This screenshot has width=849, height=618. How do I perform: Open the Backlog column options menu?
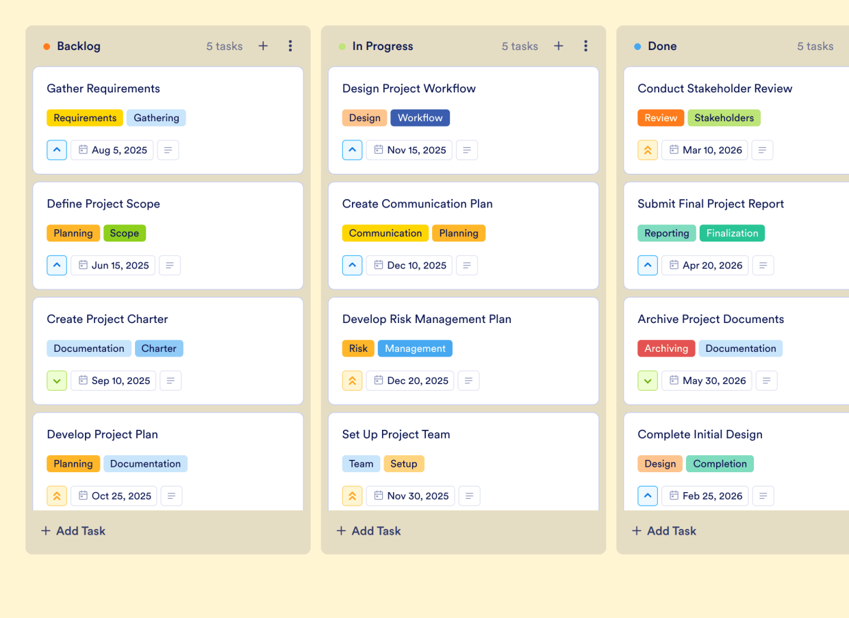pyautogui.click(x=290, y=46)
